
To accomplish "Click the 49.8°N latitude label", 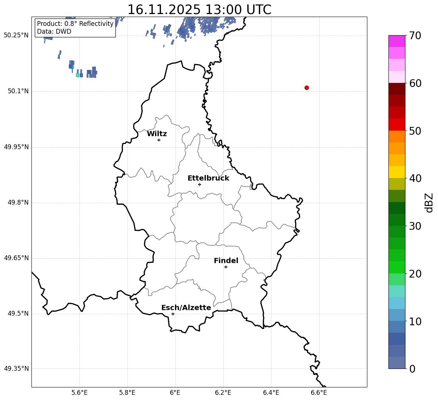I will 18,202.
